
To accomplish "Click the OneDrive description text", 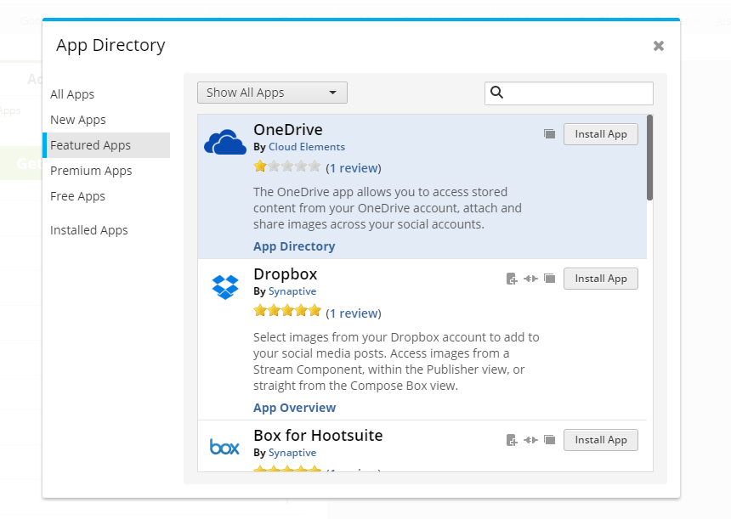I will pos(388,208).
